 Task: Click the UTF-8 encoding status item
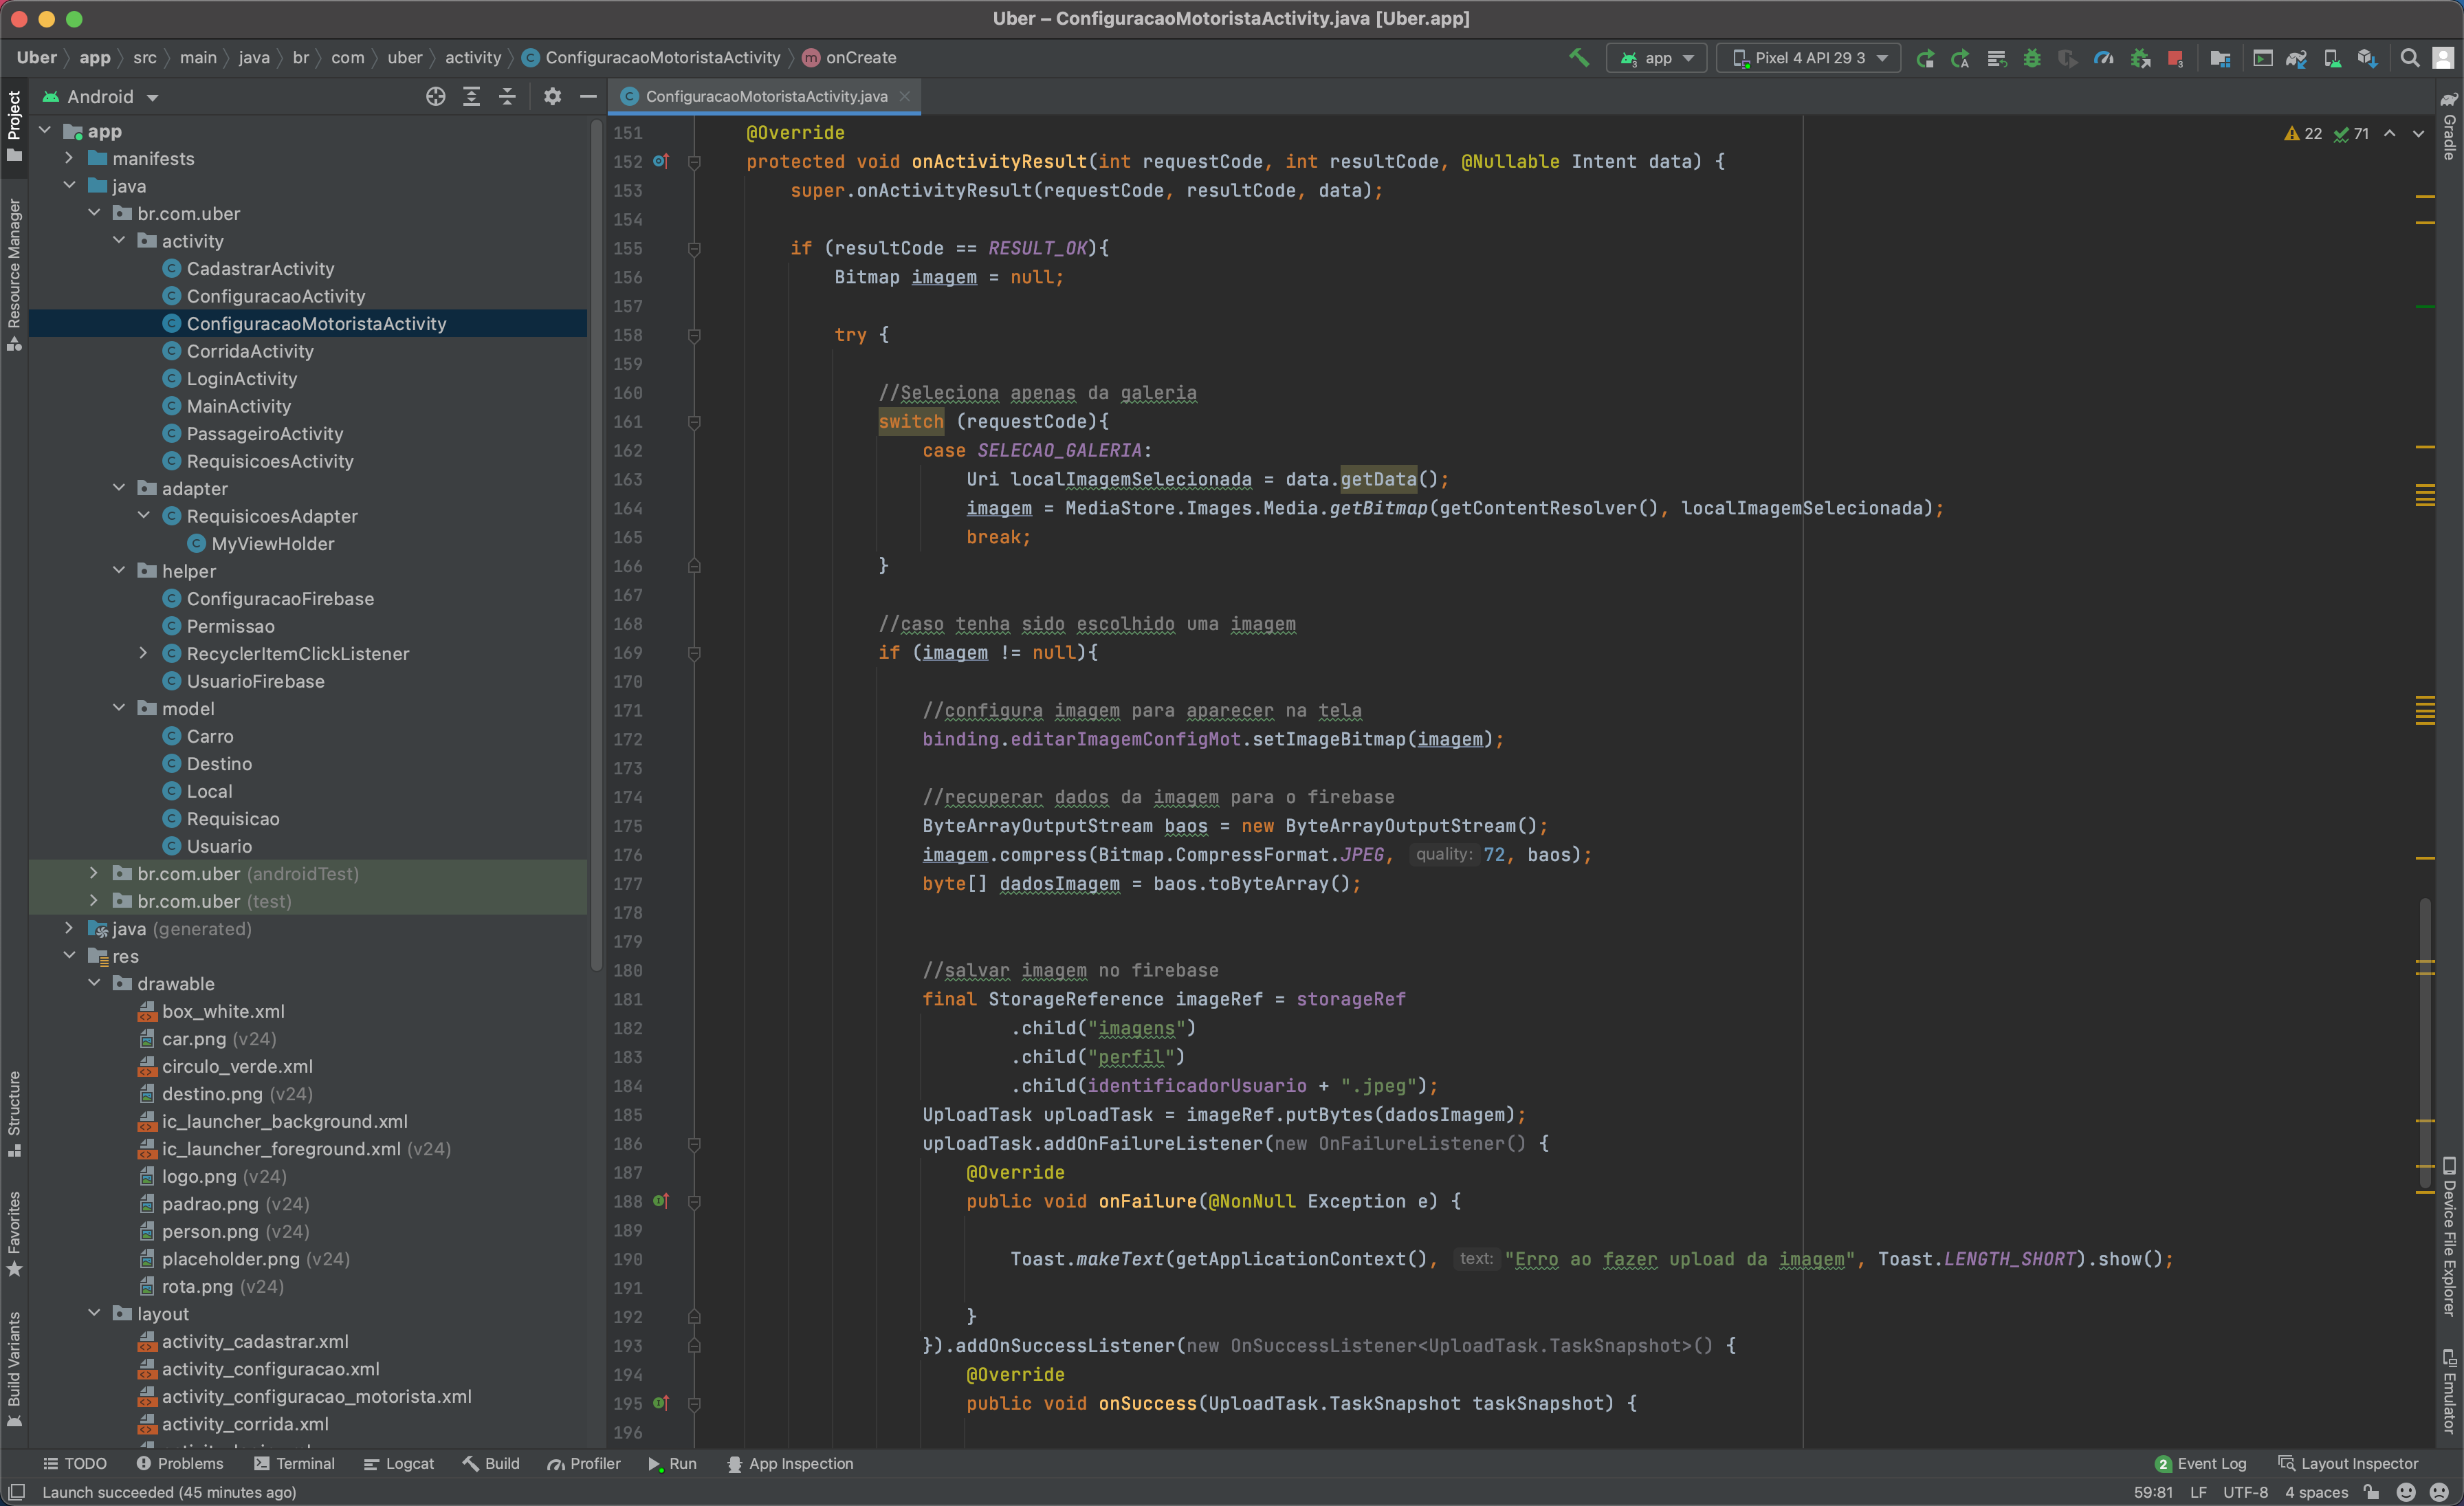click(x=2245, y=1492)
